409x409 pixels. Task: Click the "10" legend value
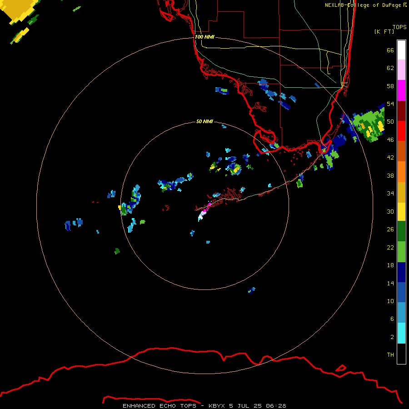tap(390, 301)
